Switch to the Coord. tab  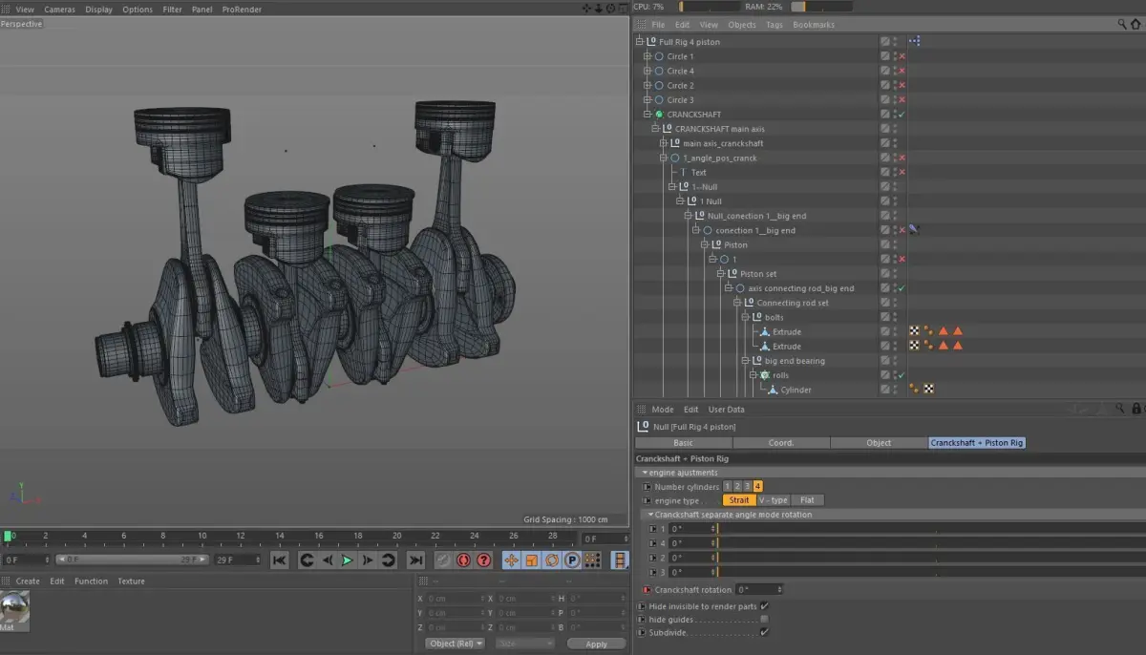780,443
